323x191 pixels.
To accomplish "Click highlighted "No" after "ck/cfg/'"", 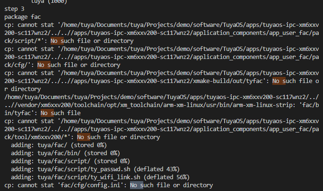I will (43, 65).
